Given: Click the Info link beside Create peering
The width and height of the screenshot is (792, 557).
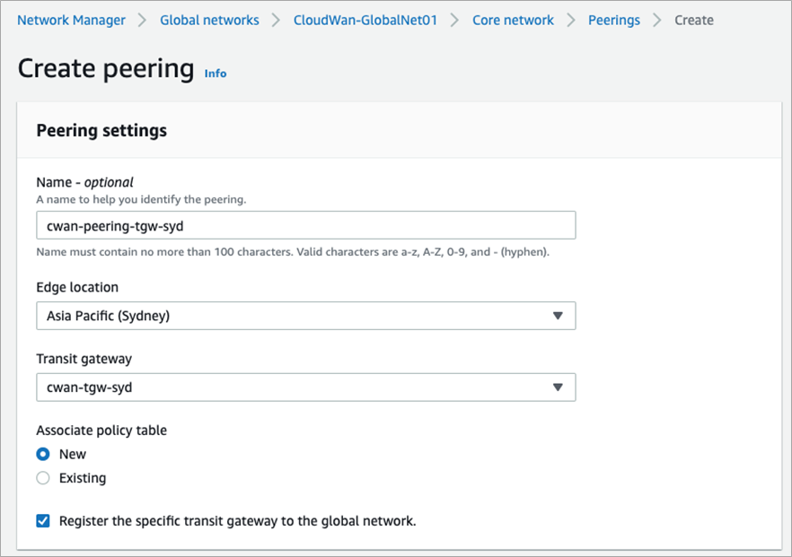Looking at the screenshot, I should tap(216, 74).
